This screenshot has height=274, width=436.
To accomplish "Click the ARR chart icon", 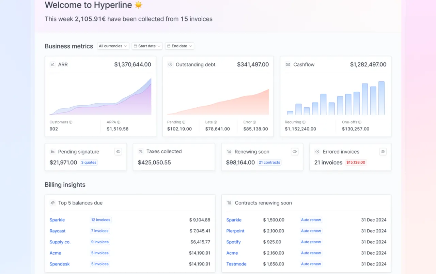I will click(52, 64).
